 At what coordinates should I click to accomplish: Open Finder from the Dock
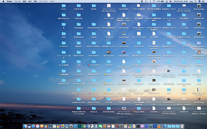[25, 126]
